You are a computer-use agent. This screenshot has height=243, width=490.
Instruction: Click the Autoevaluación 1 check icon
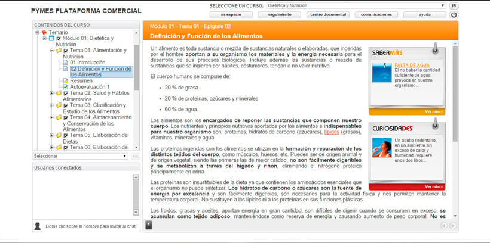(x=65, y=87)
